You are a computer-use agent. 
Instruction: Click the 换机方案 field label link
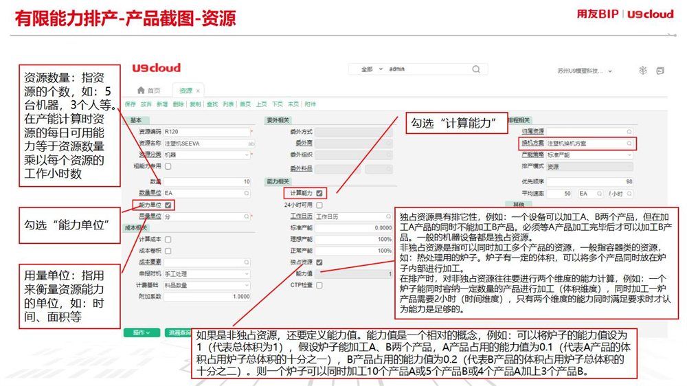533,144
